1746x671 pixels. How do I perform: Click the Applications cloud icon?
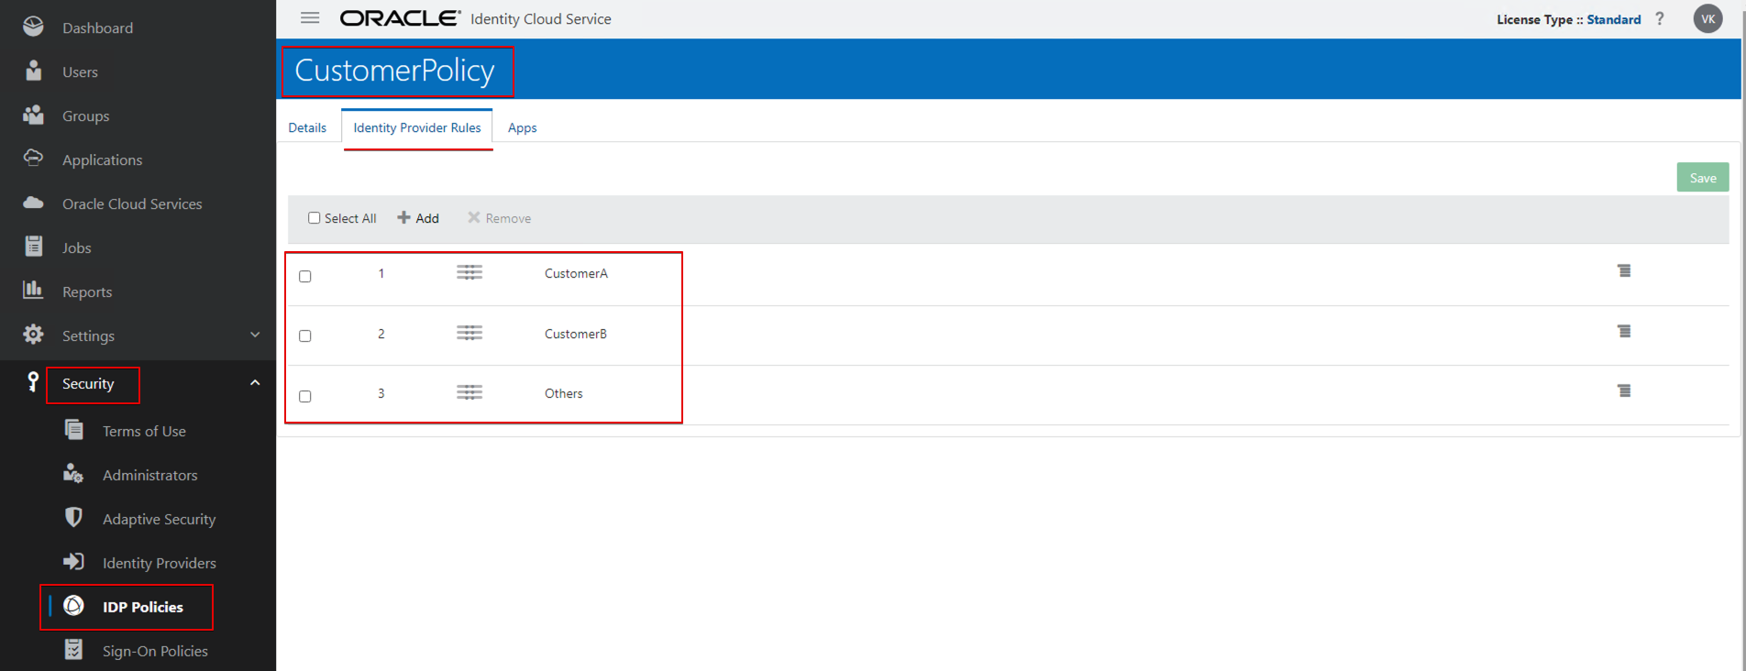[x=33, y=158]
